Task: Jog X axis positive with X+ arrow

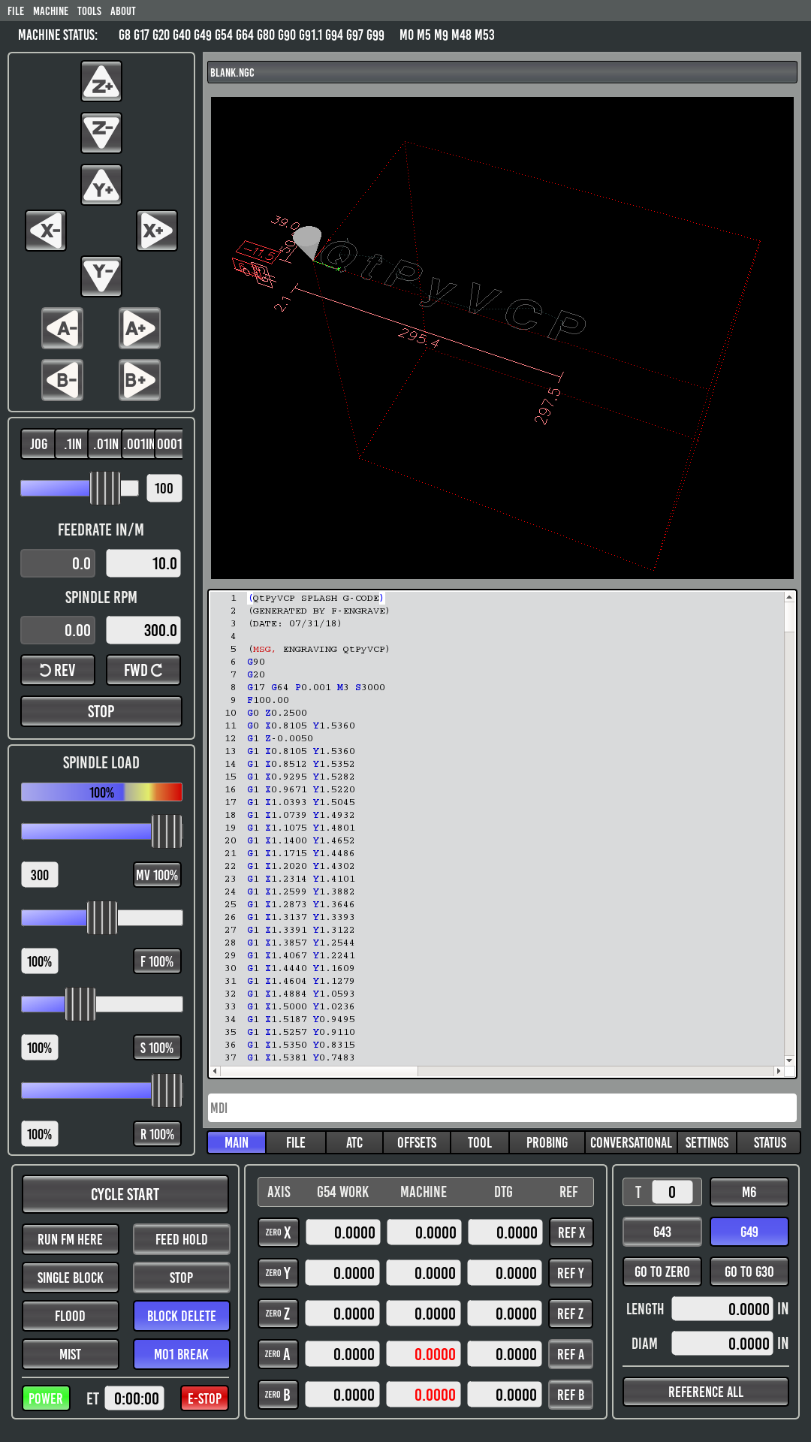Action: 157,231
